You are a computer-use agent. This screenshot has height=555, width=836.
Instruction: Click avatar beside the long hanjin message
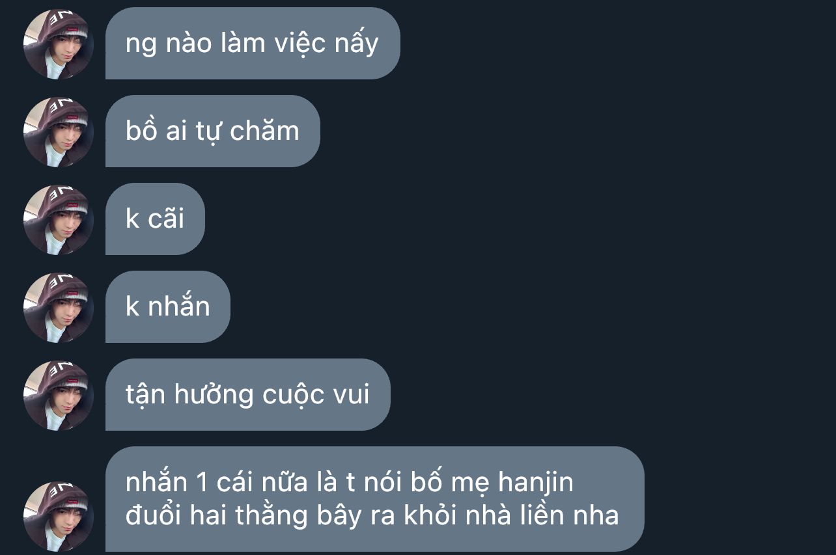(59, 517)
